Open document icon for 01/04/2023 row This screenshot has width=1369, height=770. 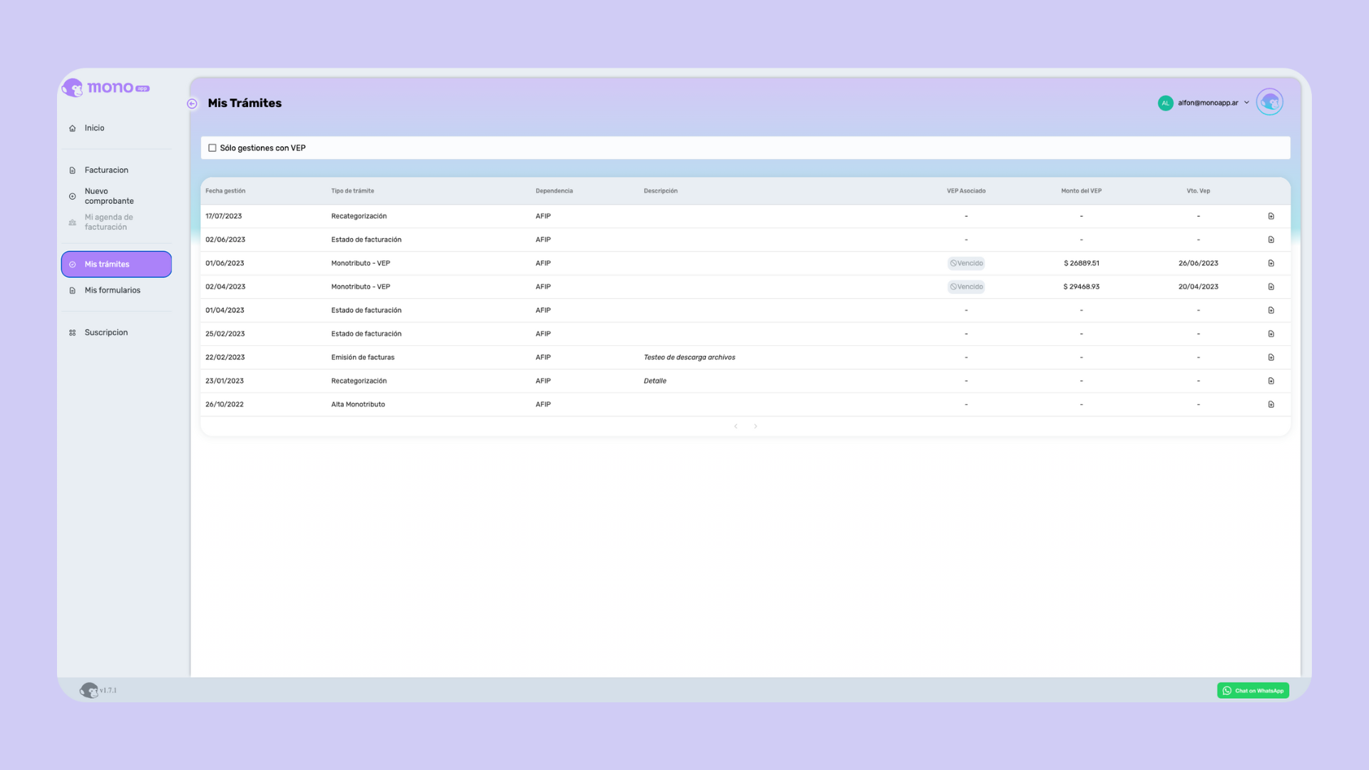click(x=1271, y=310)
